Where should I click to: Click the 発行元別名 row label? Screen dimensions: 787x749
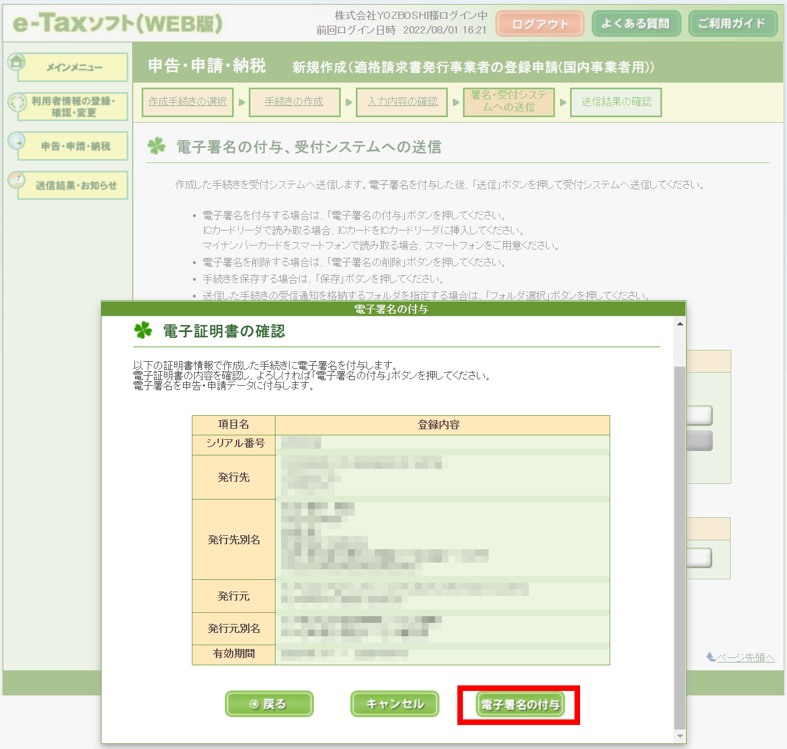point(234,628)
